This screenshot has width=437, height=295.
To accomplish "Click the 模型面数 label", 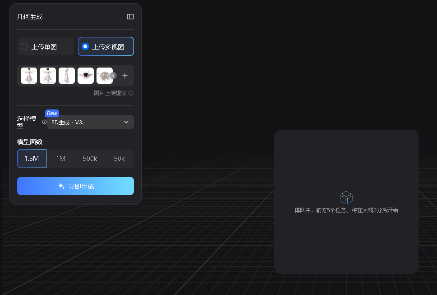I will tap(30, 142).
